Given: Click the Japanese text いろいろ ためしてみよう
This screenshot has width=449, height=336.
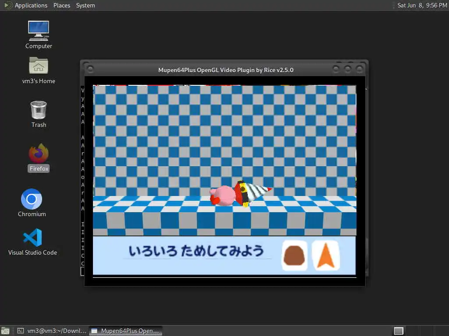Looking at the screenshot, I should (196, 251).
